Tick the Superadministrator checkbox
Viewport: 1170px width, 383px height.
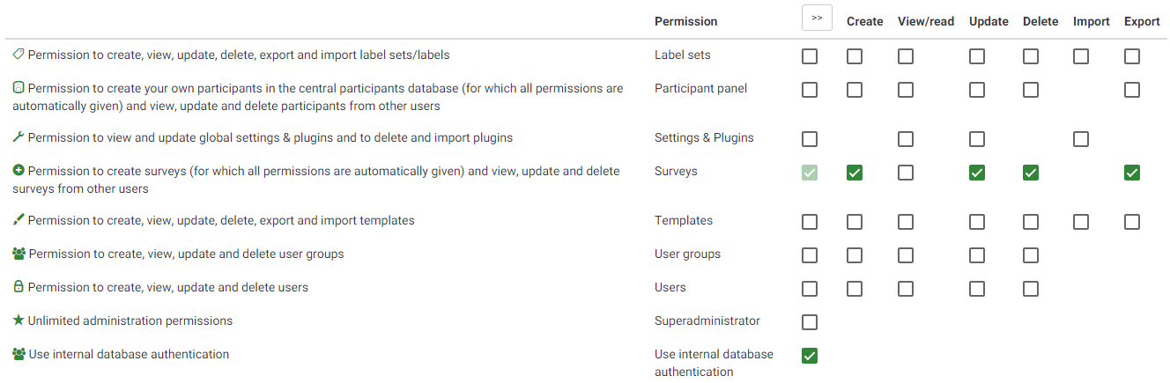pyautogui.click(x=810, y=323)
